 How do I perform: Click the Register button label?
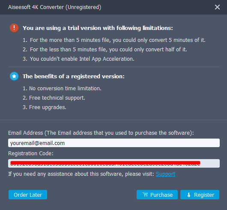(x=204, y=195)
